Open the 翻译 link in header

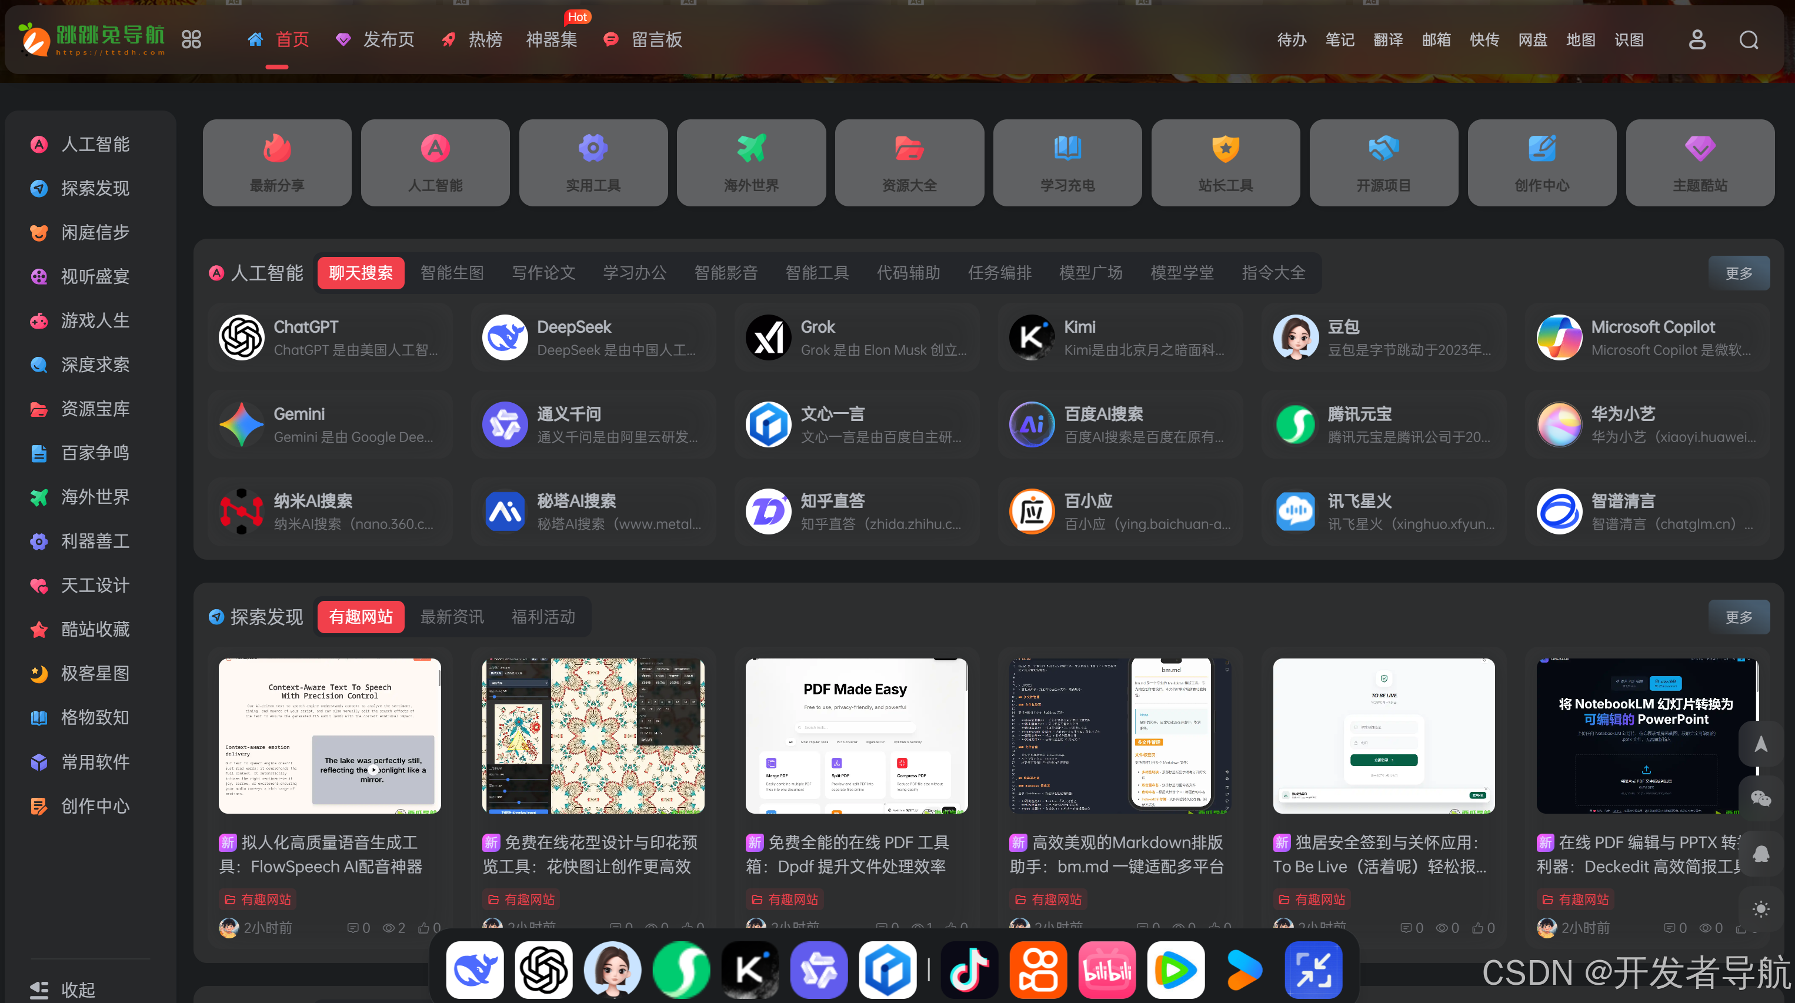(1387, 40)
